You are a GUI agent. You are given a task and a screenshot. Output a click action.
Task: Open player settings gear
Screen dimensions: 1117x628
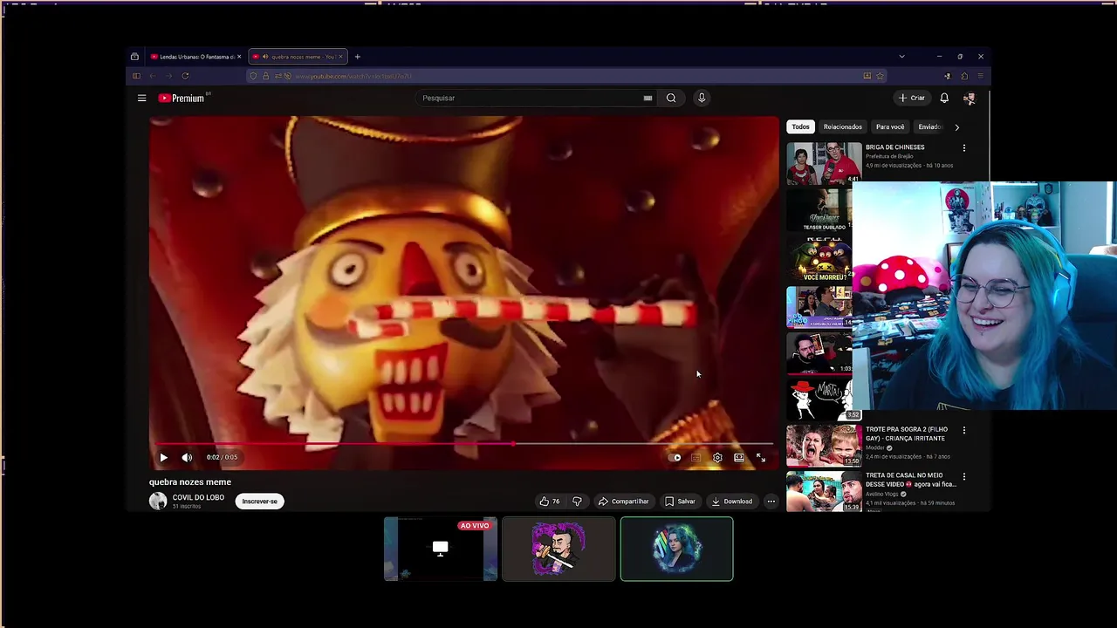(717, 457)
